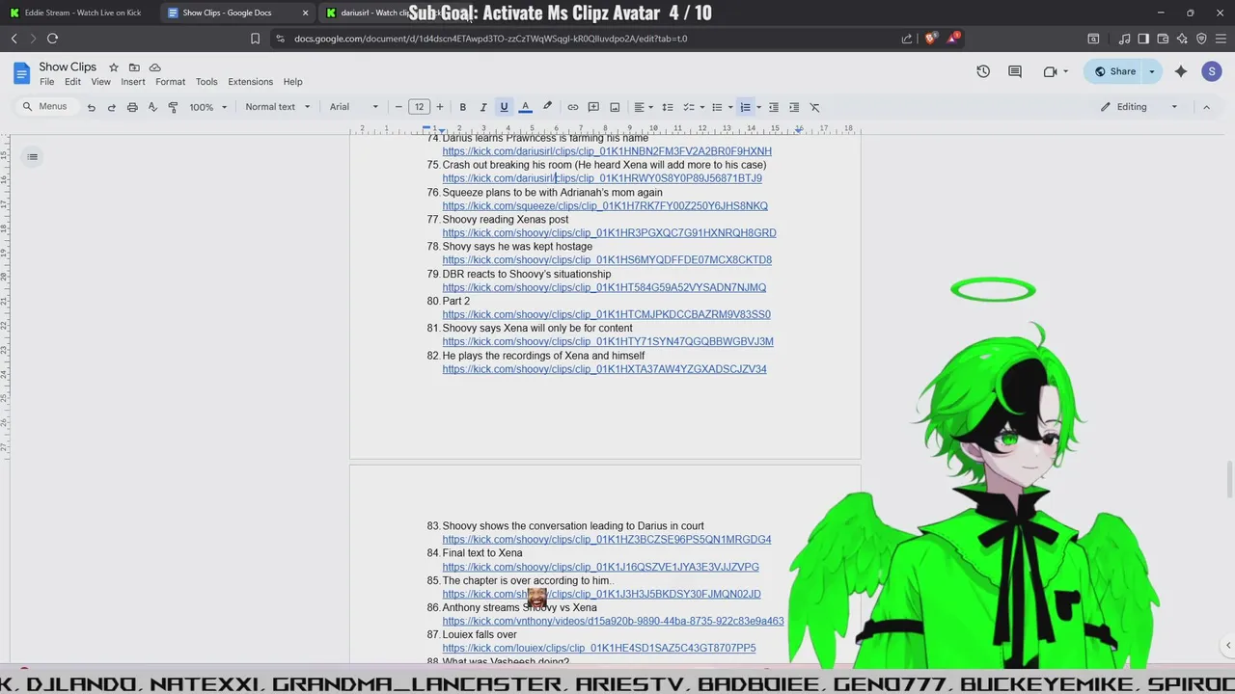
Task: Open Google Docs home icon
Action: (22, 73)
